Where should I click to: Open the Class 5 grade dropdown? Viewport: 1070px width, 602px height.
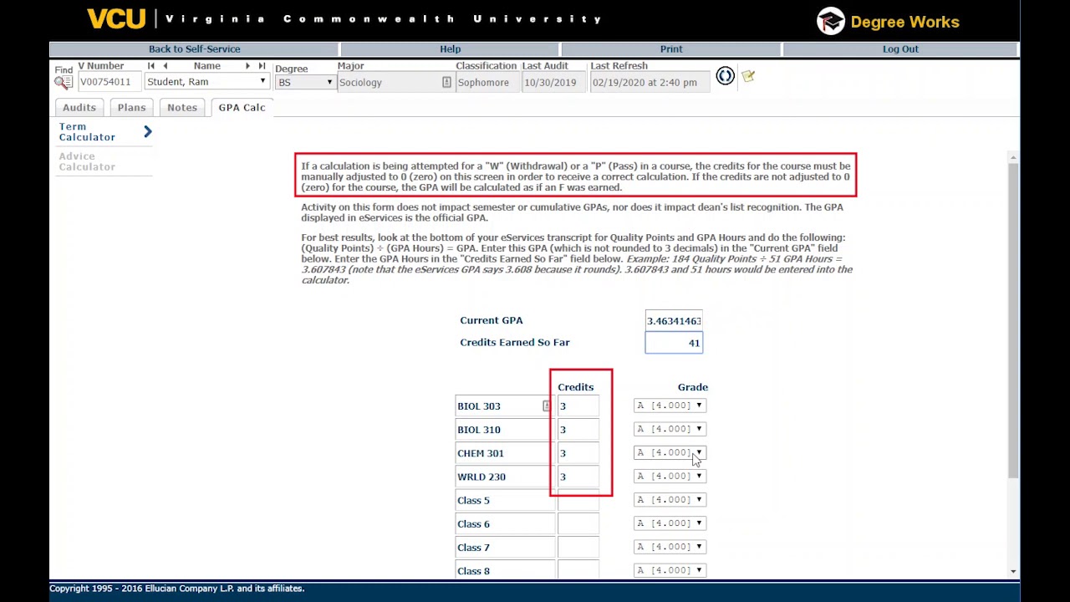pos(670,499)
